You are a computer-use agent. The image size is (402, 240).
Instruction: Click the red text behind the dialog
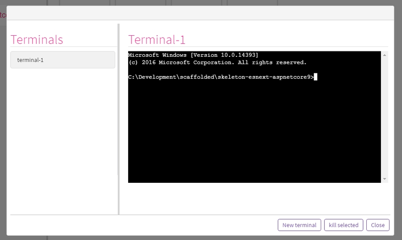[x=3, y=15]
